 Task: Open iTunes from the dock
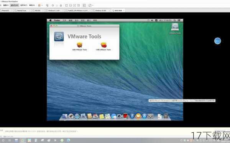[x=132, y=116]
